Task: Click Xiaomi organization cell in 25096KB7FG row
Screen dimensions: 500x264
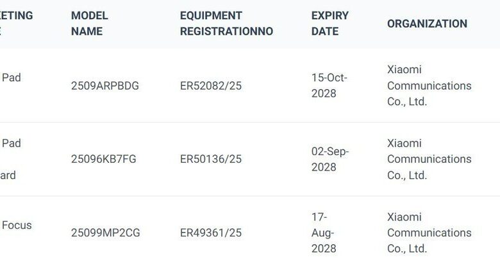Action: [x=429, y=159]
